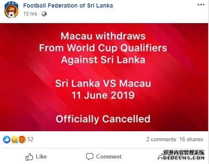Click the public globe privacy icon
This screenshot has height=164, width=209.
[x=44, y=14]
